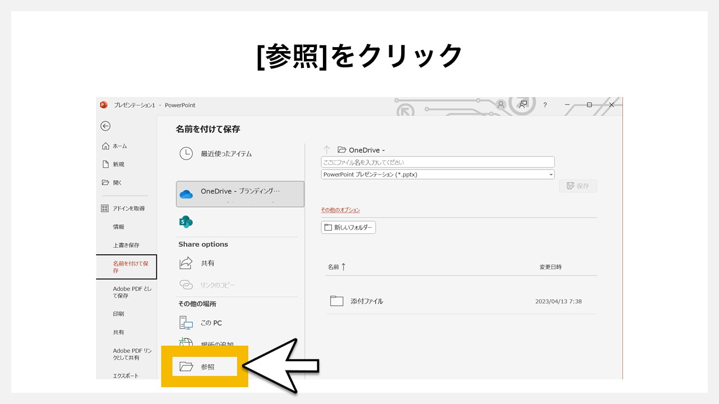719x404 pixels.
Task: Click the その他のオプション link
Action: [341, 209]
